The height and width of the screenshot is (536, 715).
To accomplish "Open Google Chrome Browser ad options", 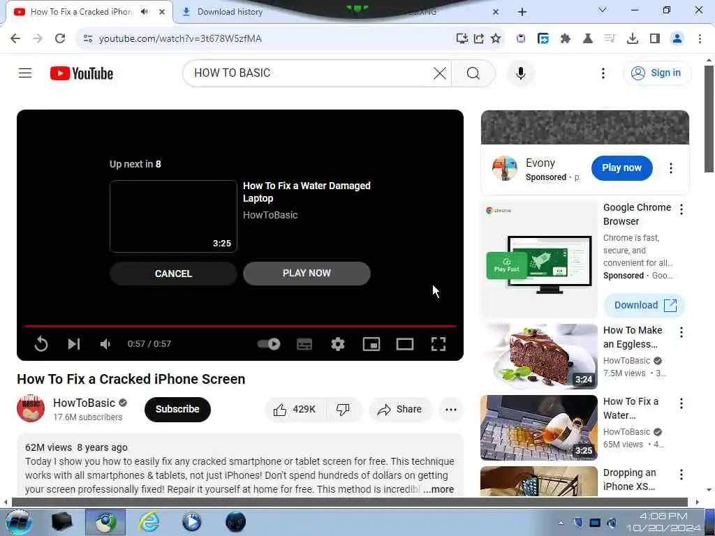I will coord(681,209).
